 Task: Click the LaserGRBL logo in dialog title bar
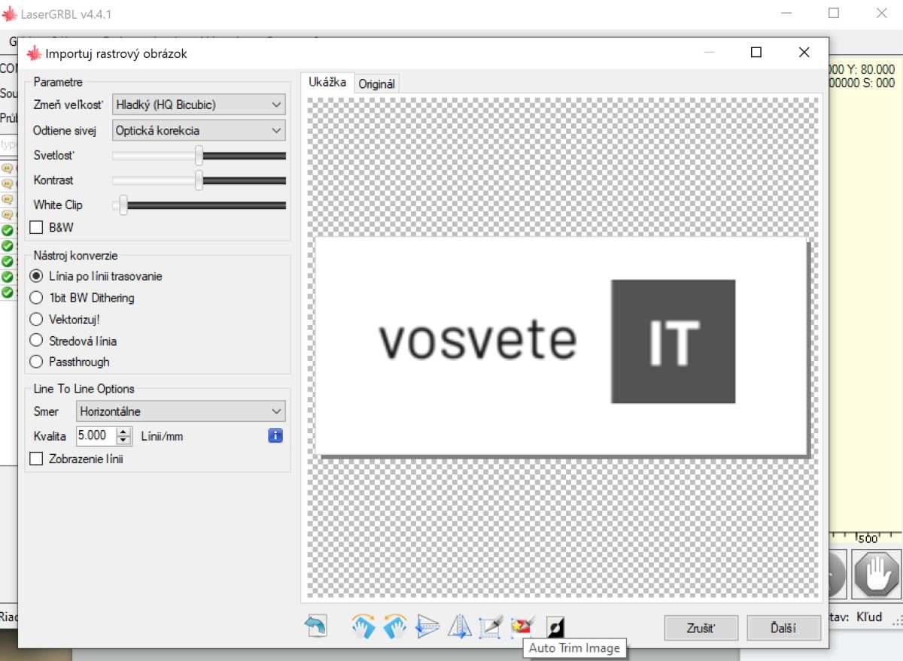pyautogui.click(x=34, y=53)
